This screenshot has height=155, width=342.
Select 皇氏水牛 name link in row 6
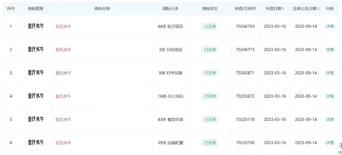coord(63,143)
